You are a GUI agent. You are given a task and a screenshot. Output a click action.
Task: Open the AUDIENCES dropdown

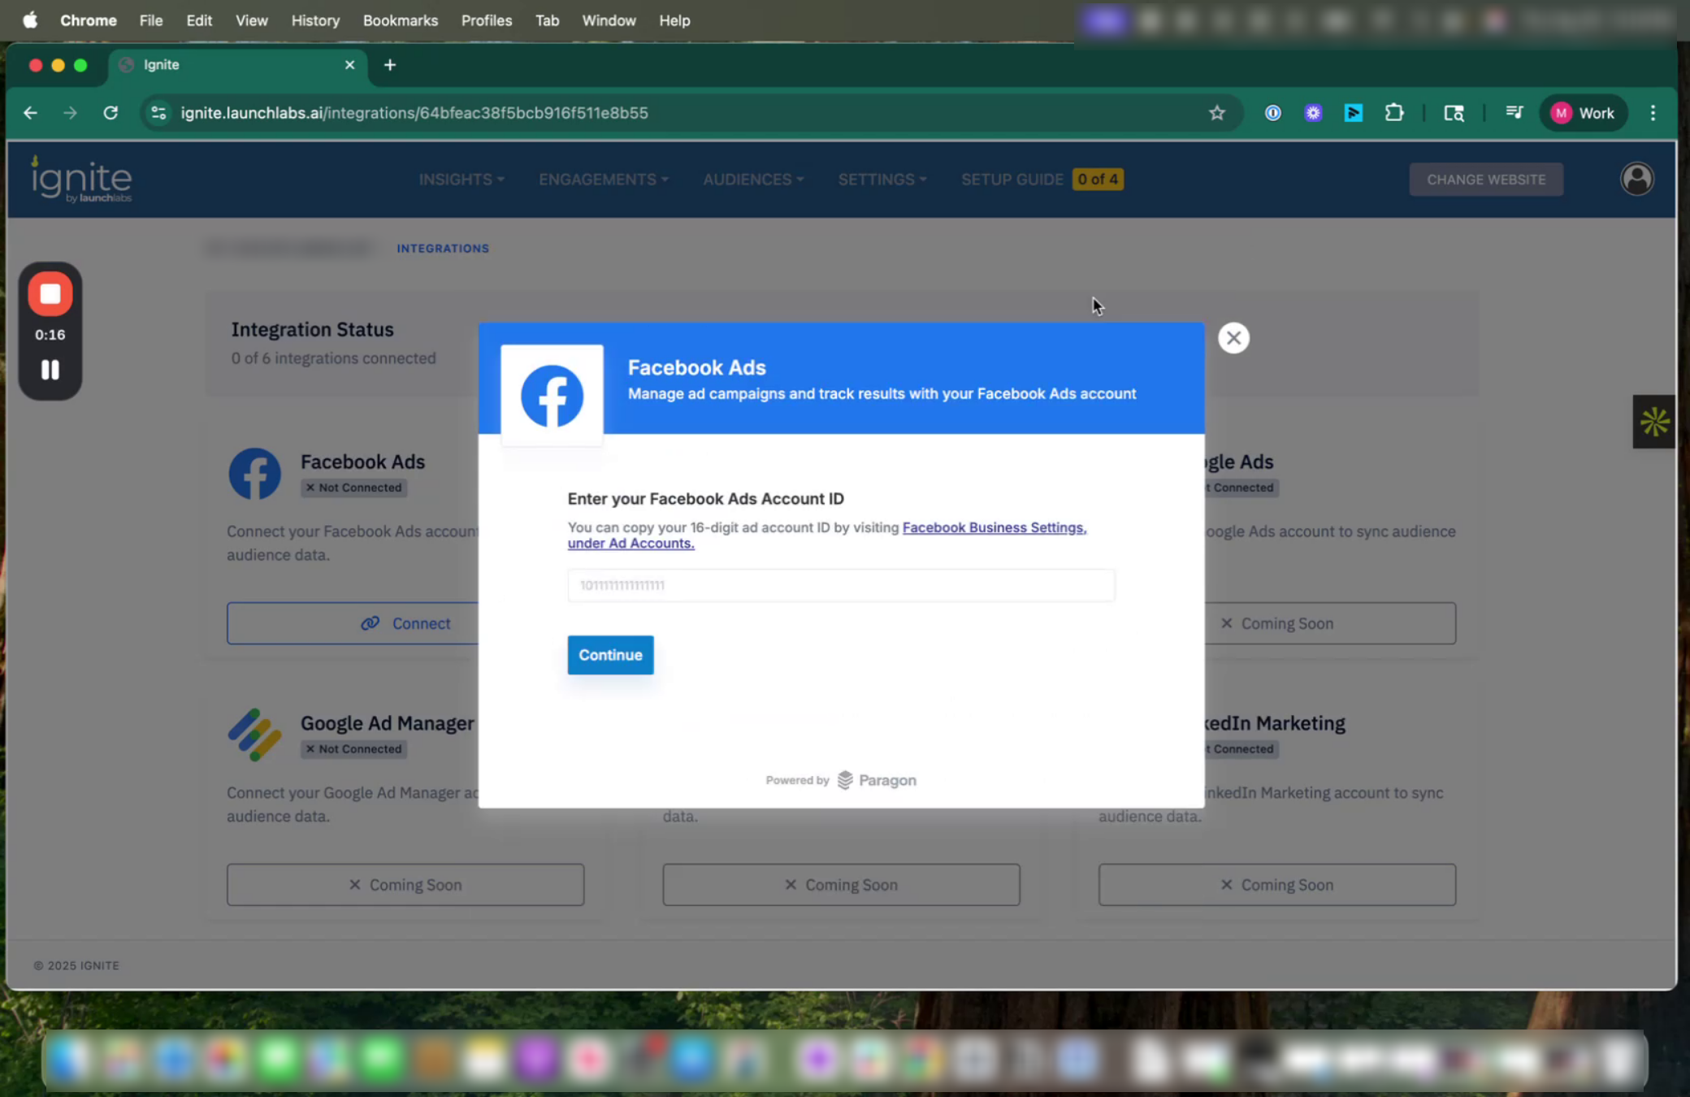tap(752, 180)
